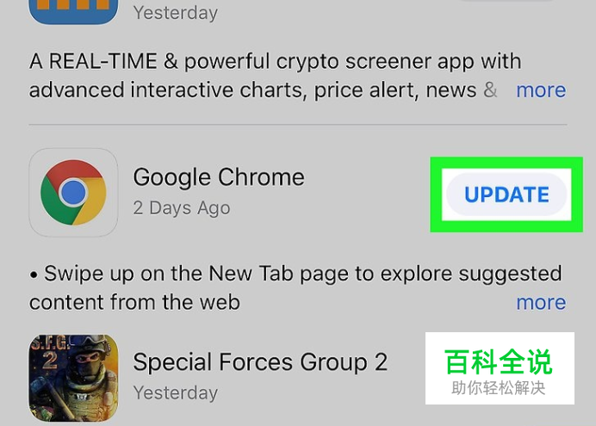Screen dimensions: 596x426
Task: Tap the 2 Days Ago date label
Action: (x=182, y=208)
